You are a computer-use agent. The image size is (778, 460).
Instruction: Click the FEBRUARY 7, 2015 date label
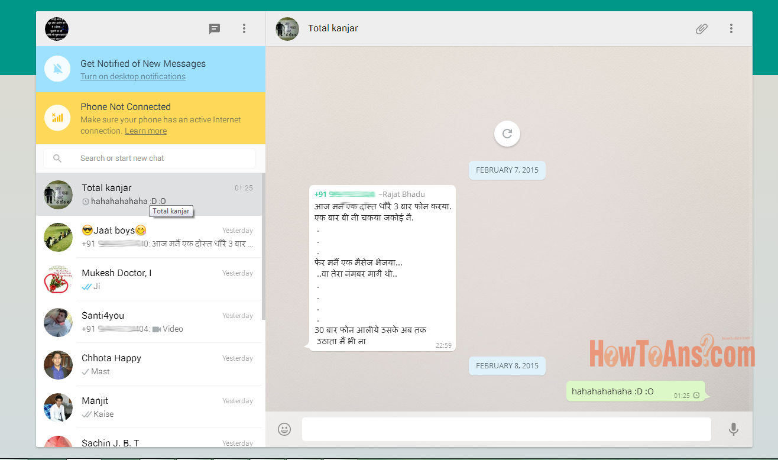pyautogui.click(x=507, y=170)
